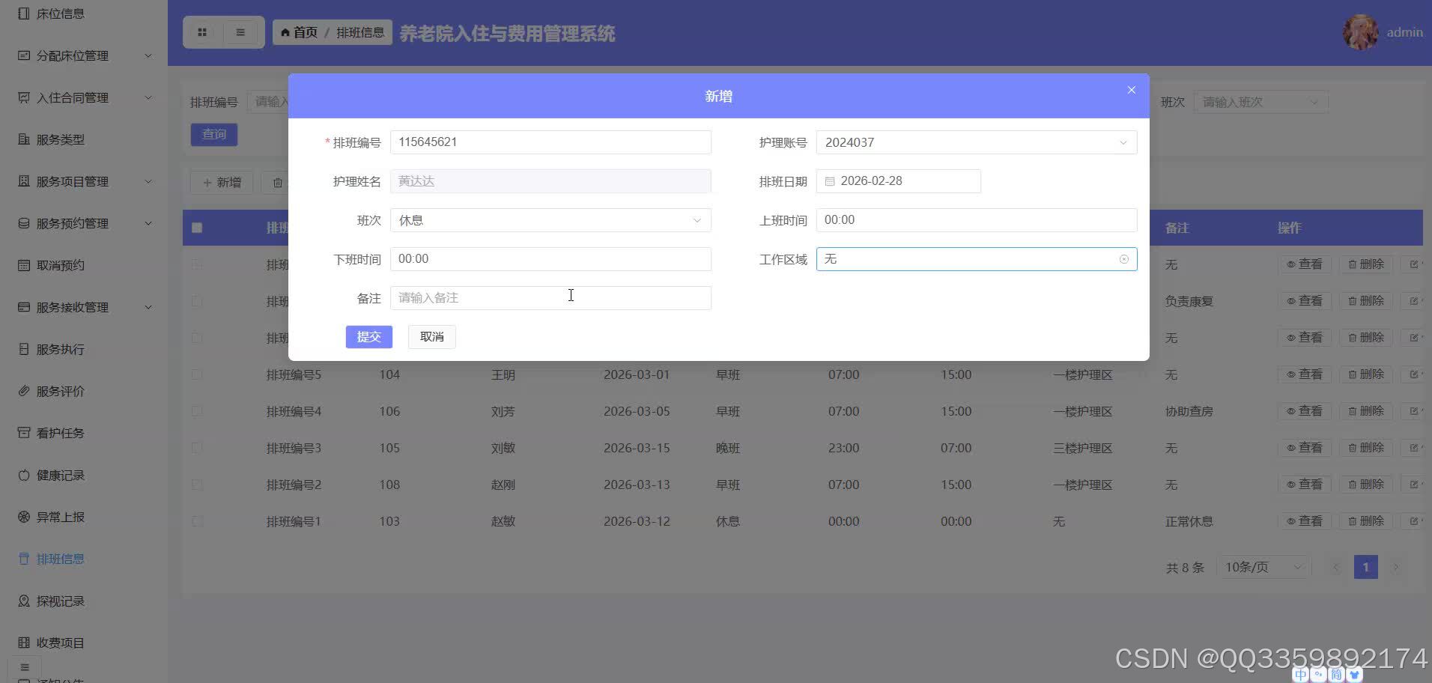Submit the form with 提交 button
This screenshot has height=683, width=1432.
pyautogui.click(x=368, y=337)
